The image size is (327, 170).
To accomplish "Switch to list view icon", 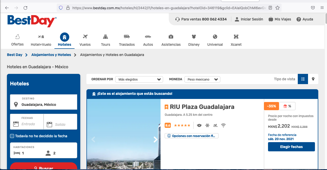I will [303, 79].
